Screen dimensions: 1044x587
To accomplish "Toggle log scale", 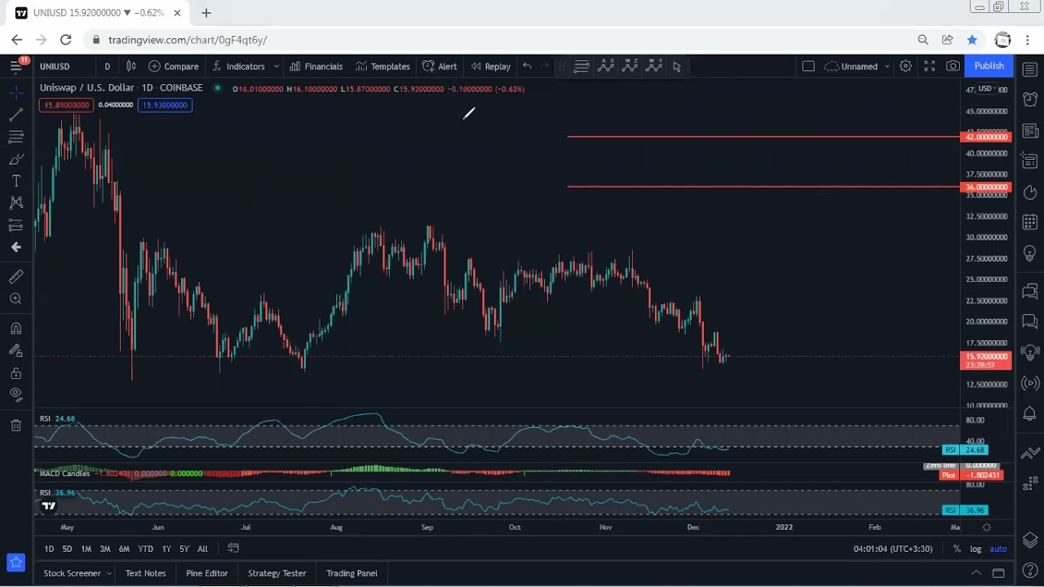I will [x=976, y=549].
